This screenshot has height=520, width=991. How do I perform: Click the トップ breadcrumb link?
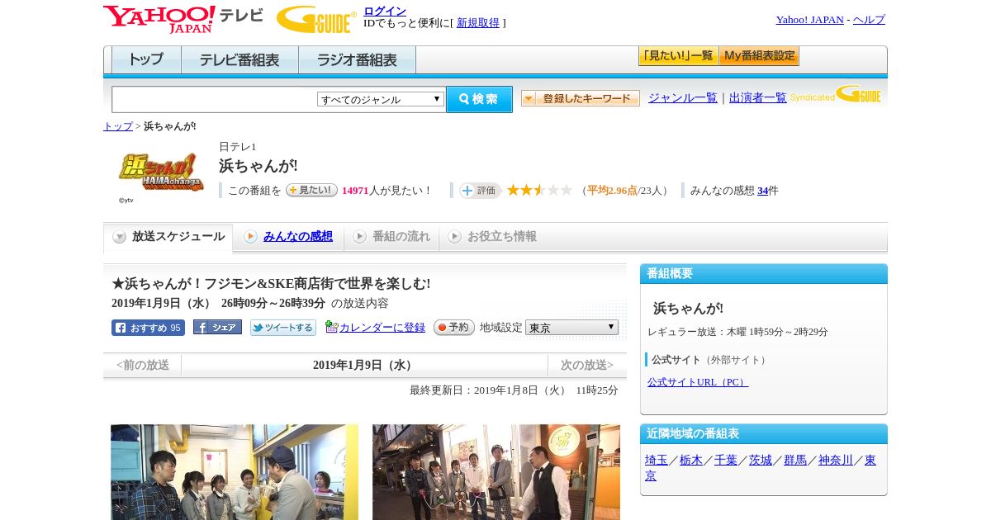pyautogui.click(x=117, y=126)
